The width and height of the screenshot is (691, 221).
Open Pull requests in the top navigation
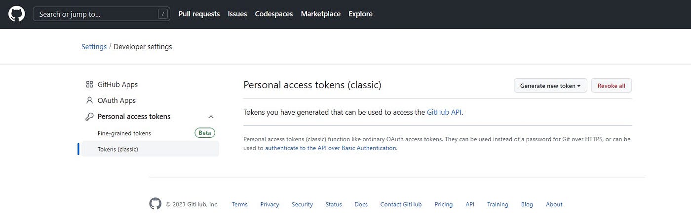[199, 14]
